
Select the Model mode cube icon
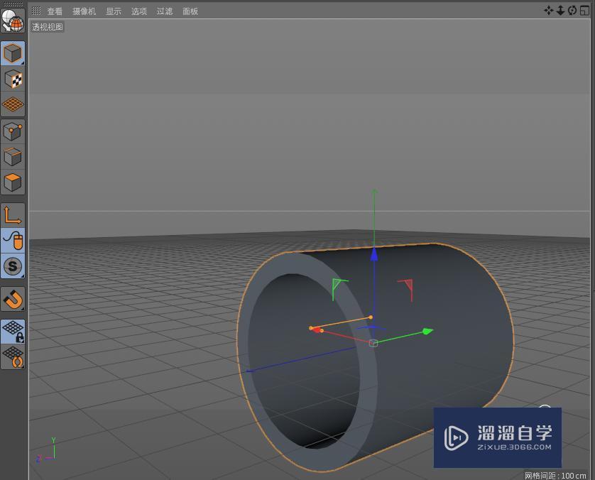pos(13,53)
